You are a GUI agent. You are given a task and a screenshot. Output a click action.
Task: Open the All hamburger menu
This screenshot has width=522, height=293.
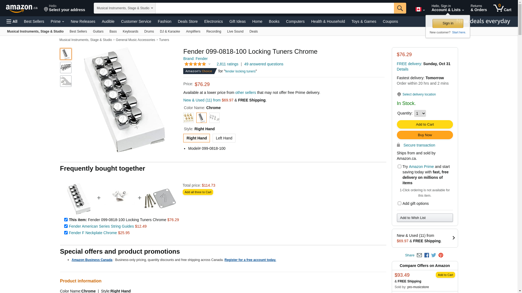click(12, 21)
